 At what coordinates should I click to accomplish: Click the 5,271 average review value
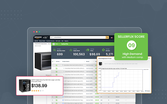pos(109,54)
